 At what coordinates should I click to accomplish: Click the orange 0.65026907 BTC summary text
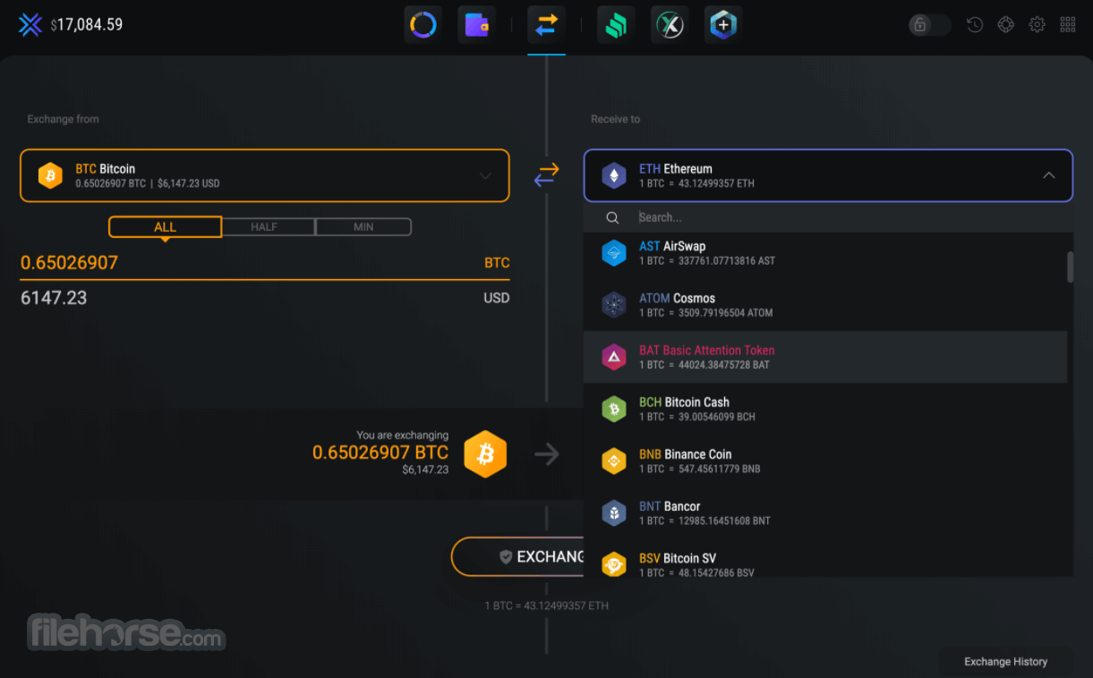tap(380, 453)
